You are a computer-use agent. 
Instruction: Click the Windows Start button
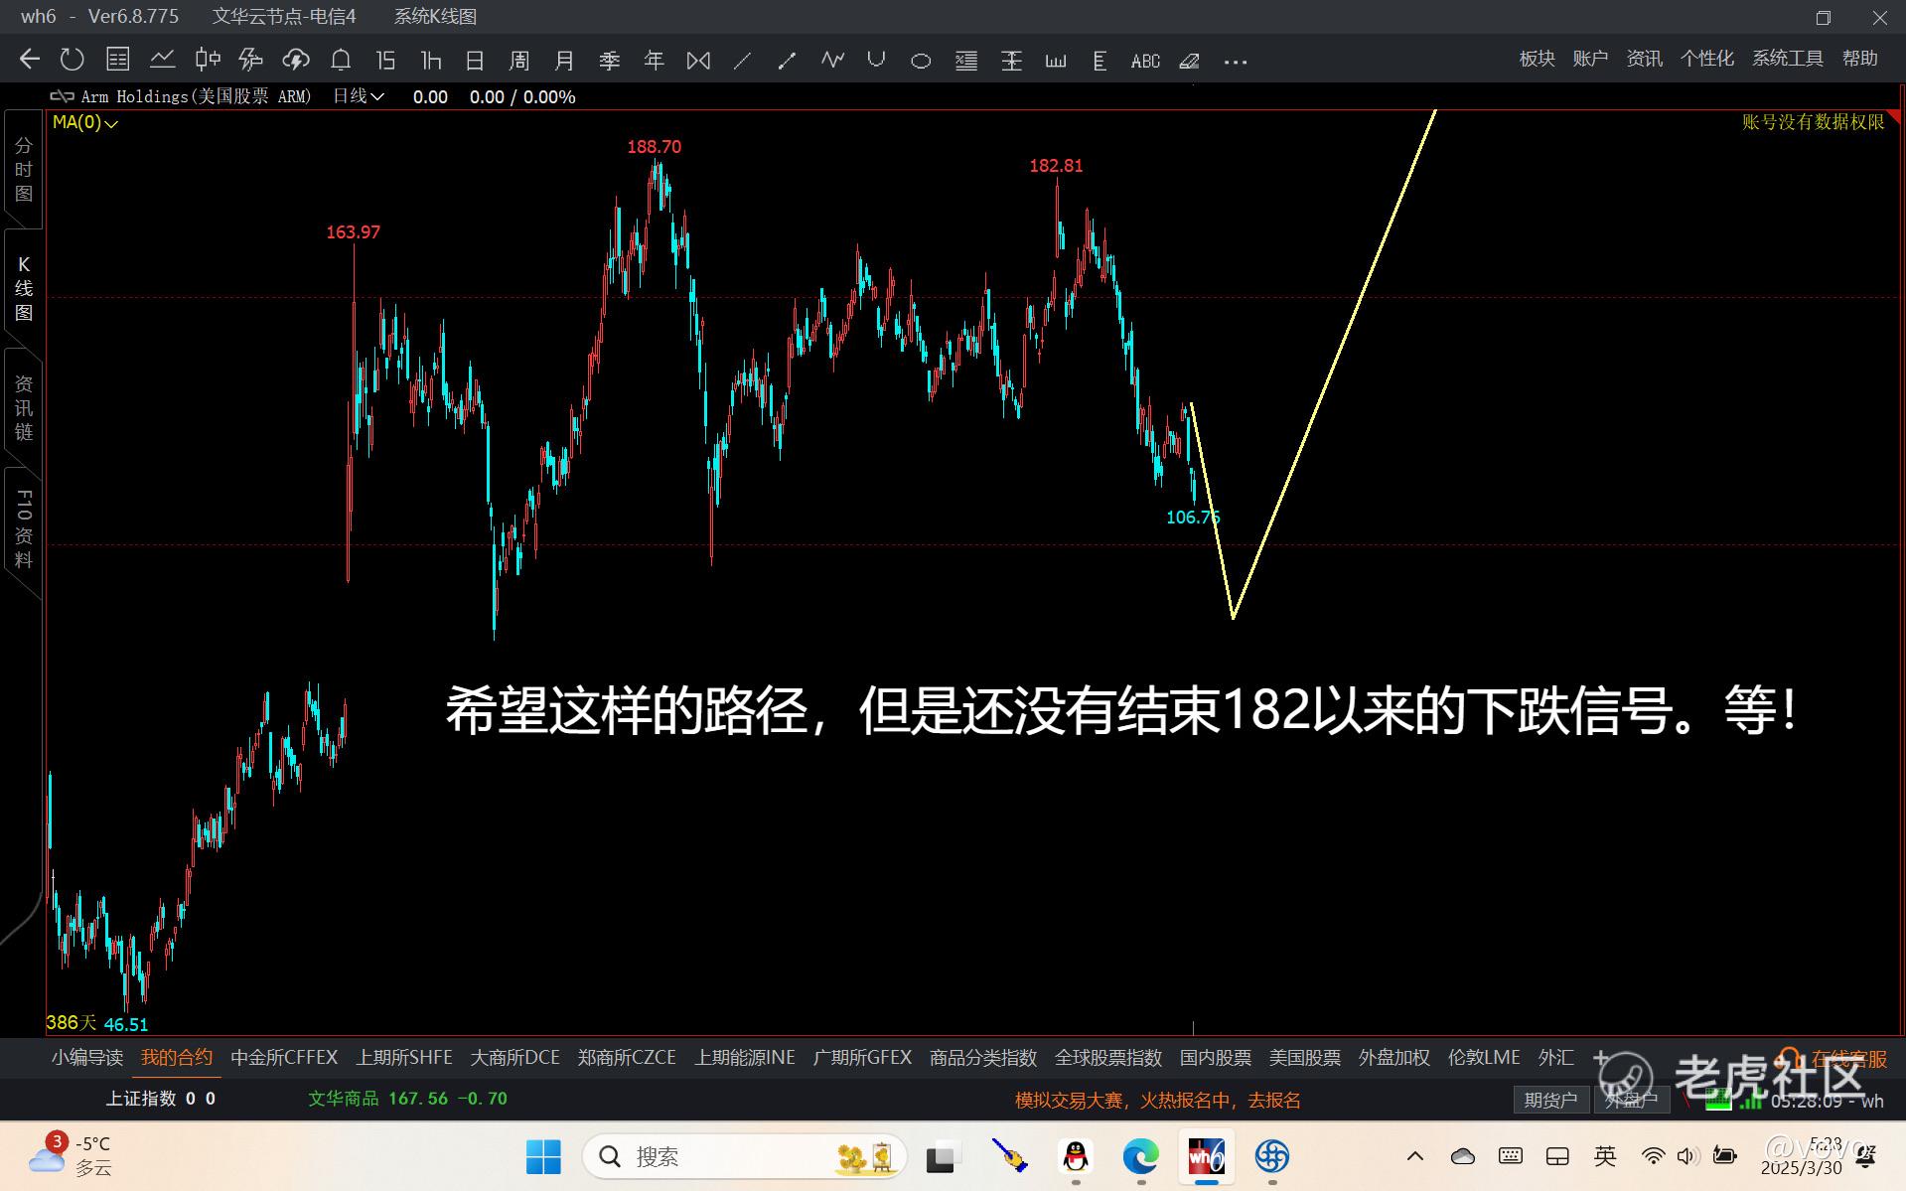(543, 1156)
